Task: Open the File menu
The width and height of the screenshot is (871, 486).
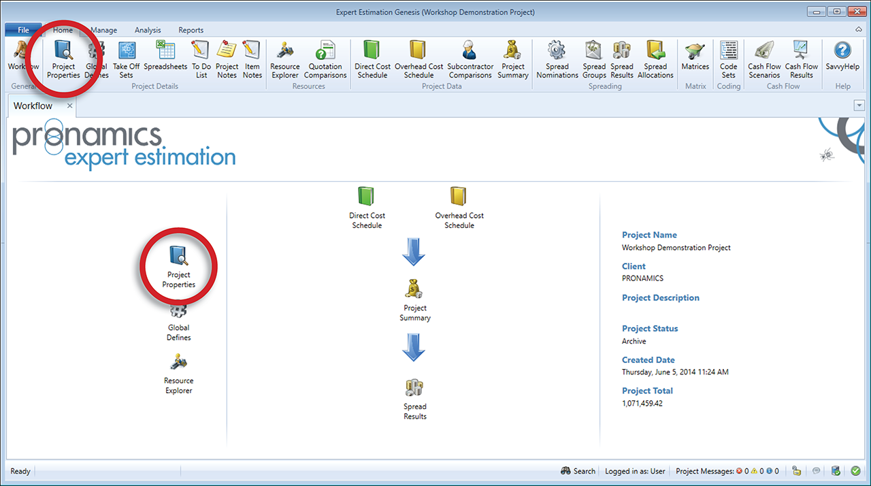Action: [x=23, y=30]
